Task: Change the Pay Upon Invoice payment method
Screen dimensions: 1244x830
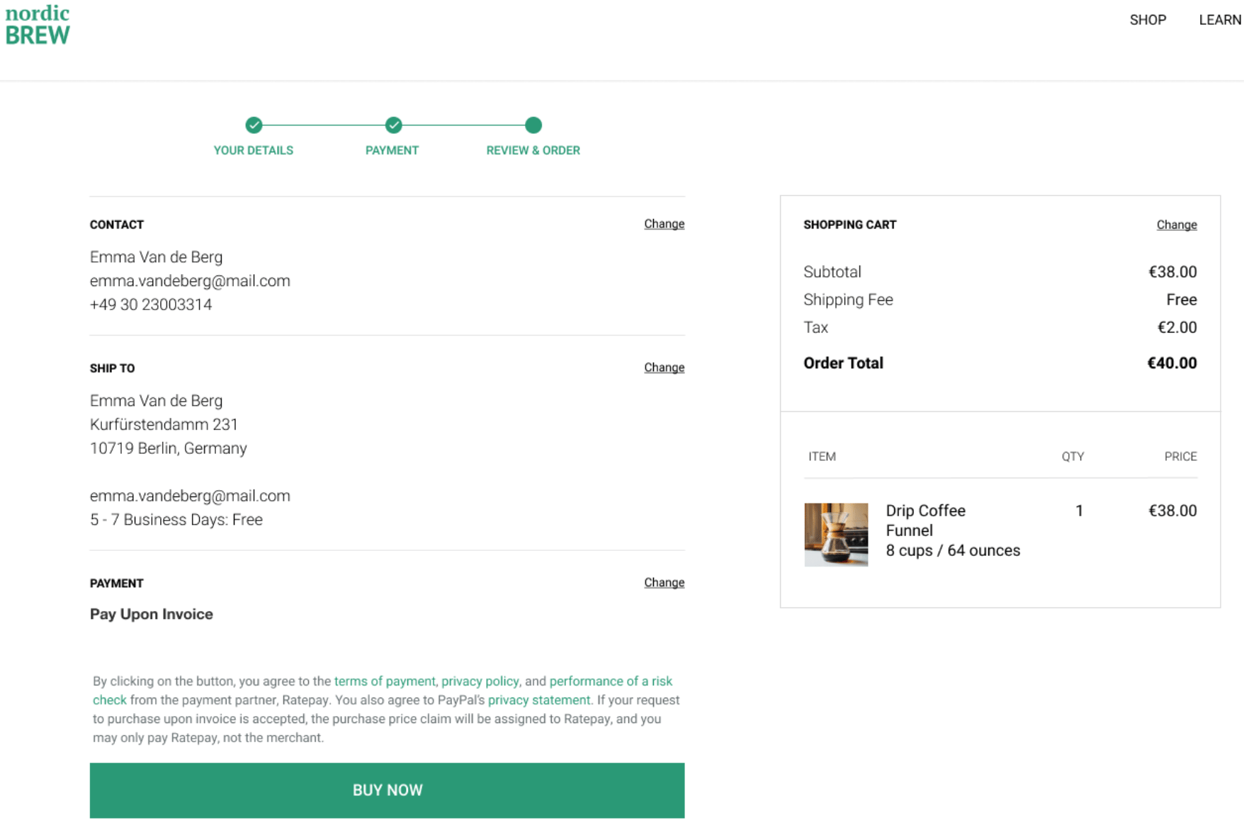Action: (x=664, y=582)
